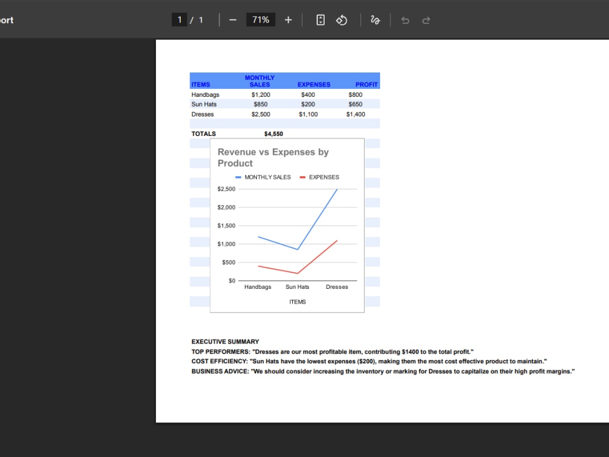Click the $1,100 expenses cell
609x457 pixels.
[x=308, y=115]
